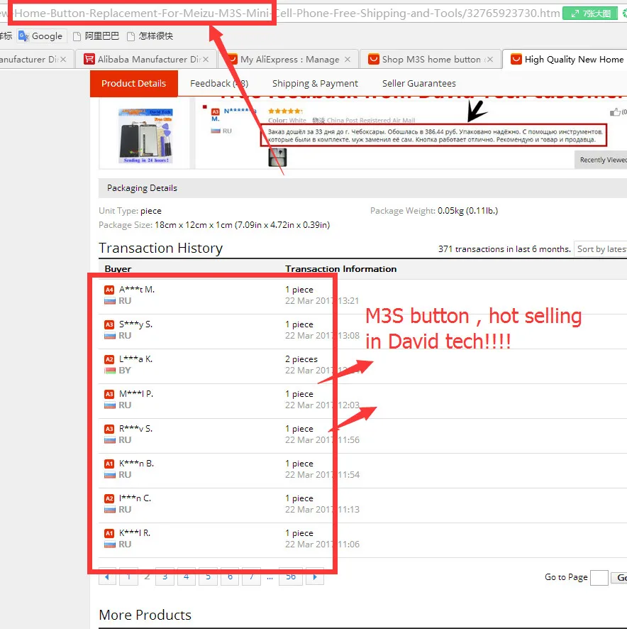Click the A3 badge beside reviewer N******
This screenshot has width=627, height=629.
[216, 111]
